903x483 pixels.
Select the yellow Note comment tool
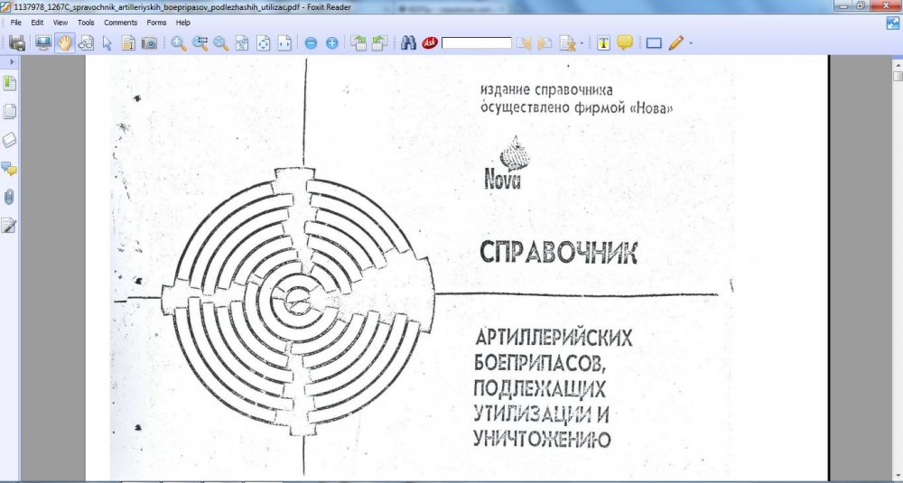(x=625, y=43)
